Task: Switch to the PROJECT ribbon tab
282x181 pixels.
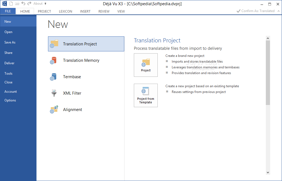Action: click(44, 11)
